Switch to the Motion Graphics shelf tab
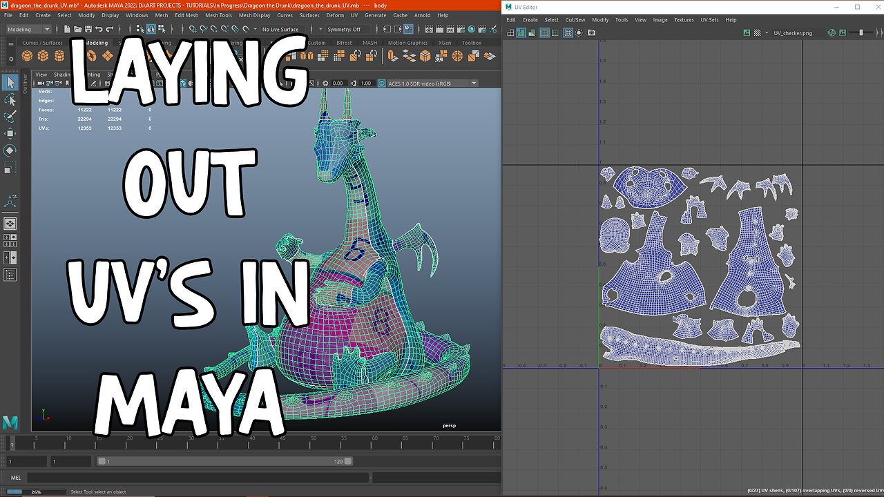 [407, 43]
